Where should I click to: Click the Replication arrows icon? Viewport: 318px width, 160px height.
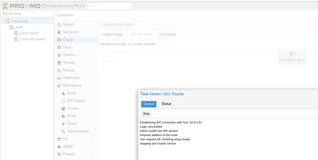[59, 78]
